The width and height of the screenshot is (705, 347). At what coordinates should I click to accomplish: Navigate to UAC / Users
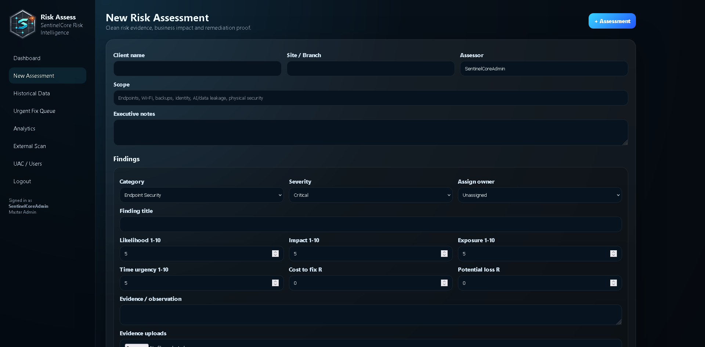pyautogui.click(x=47, y=164)
